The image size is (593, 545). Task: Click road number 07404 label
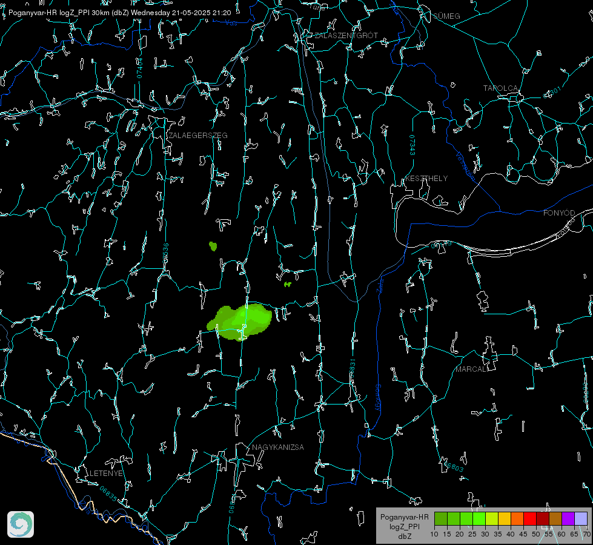(x=140, y=68)
